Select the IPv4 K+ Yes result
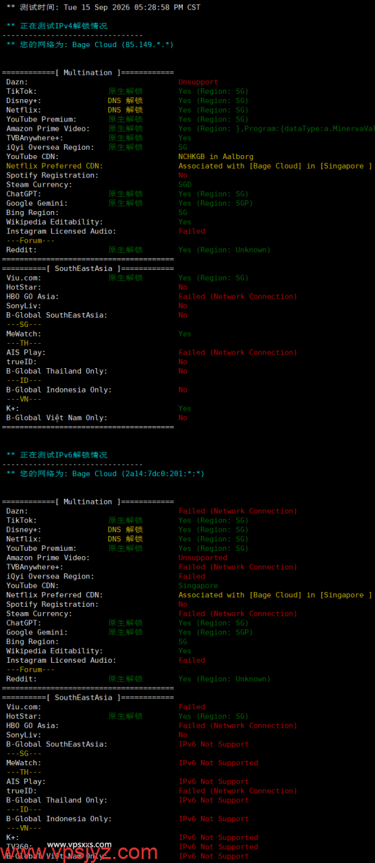Viewport: 375px width, 863px height. 185,409
